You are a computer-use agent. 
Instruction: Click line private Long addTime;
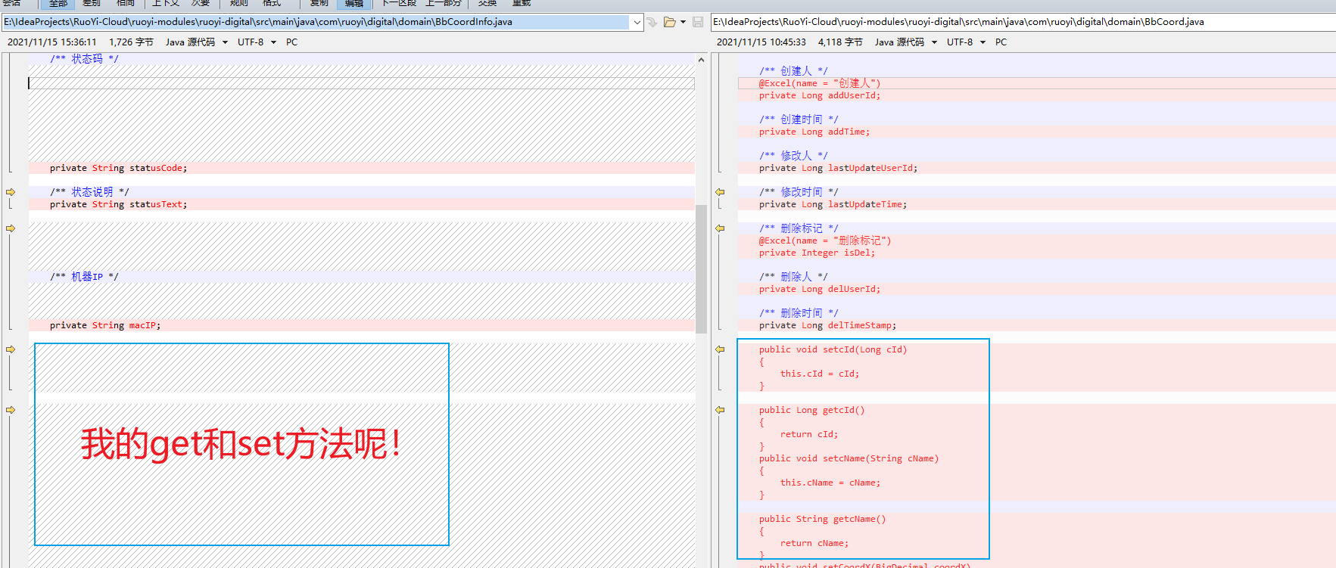(814, 132)
